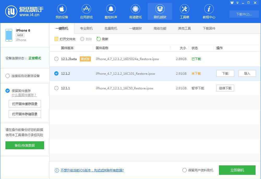Select firmware 12.1.1 radio button
Viewport: 261px width, 179px height.
point(56,88)
